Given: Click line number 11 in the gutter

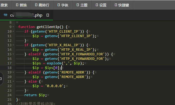Looking at the screenshot, I should pos(9,36).
